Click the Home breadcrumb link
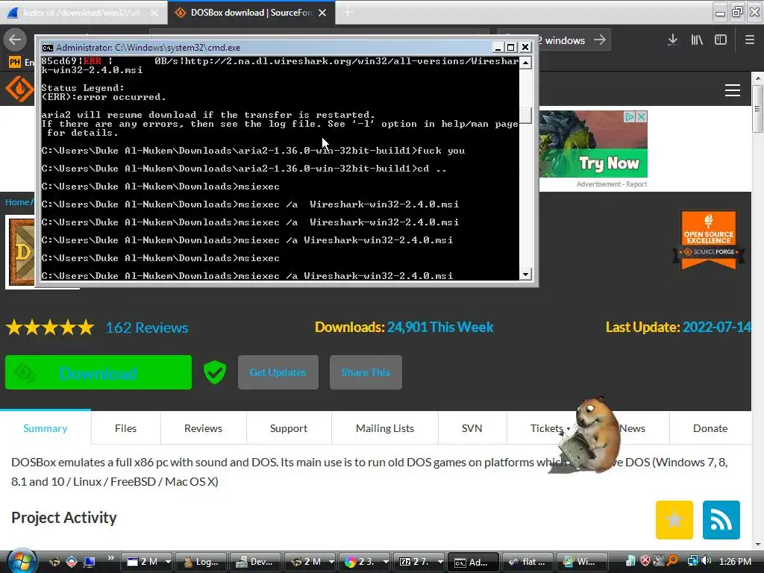This screenshot has height=573, width=764. click(17, 202)
